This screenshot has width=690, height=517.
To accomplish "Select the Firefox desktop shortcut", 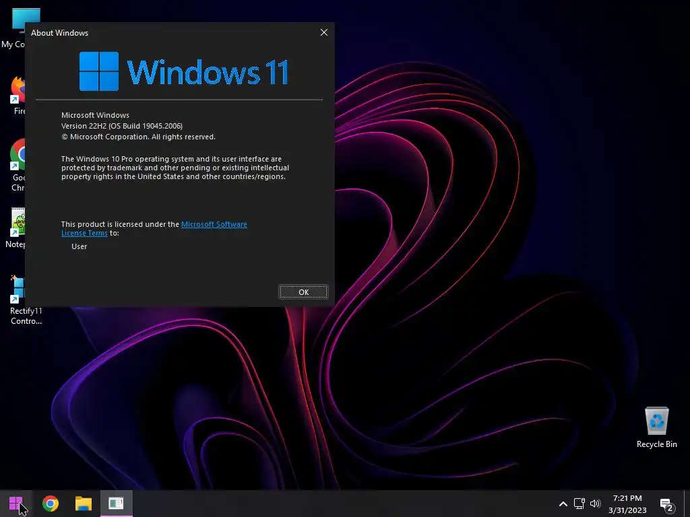I will pos(18,95).
